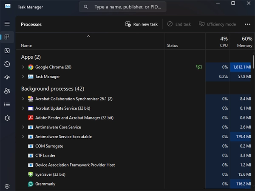This screenshot has height=191, width=255.
Task: Expand the Task Manager process group
Action: pos(23,77)
